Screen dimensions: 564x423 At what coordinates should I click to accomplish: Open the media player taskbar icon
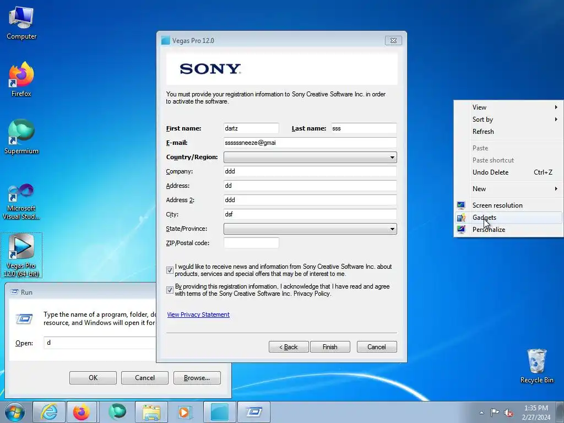tap(185, 412)
